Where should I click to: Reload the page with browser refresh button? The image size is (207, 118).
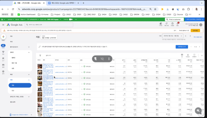13,9
